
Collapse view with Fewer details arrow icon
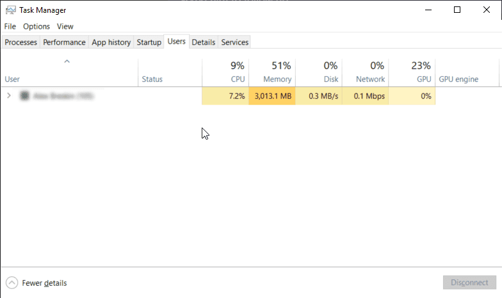pos(12,283)
